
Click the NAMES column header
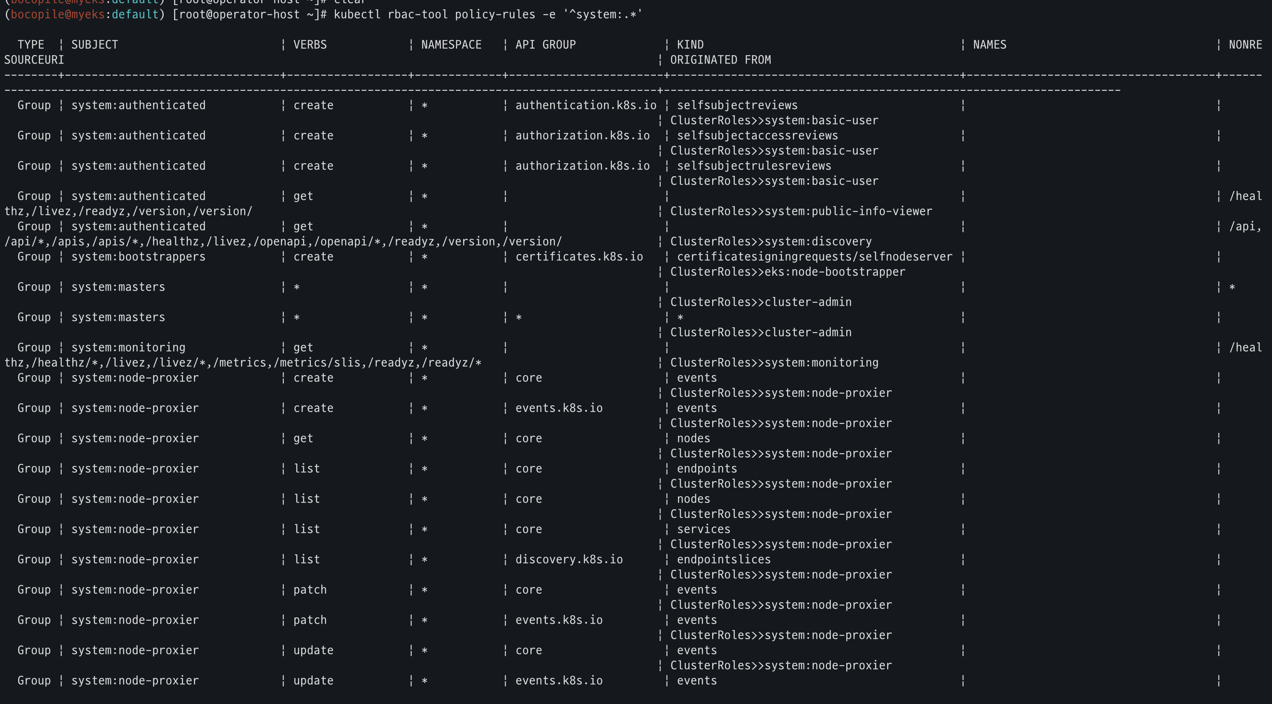tap(990, 45)
